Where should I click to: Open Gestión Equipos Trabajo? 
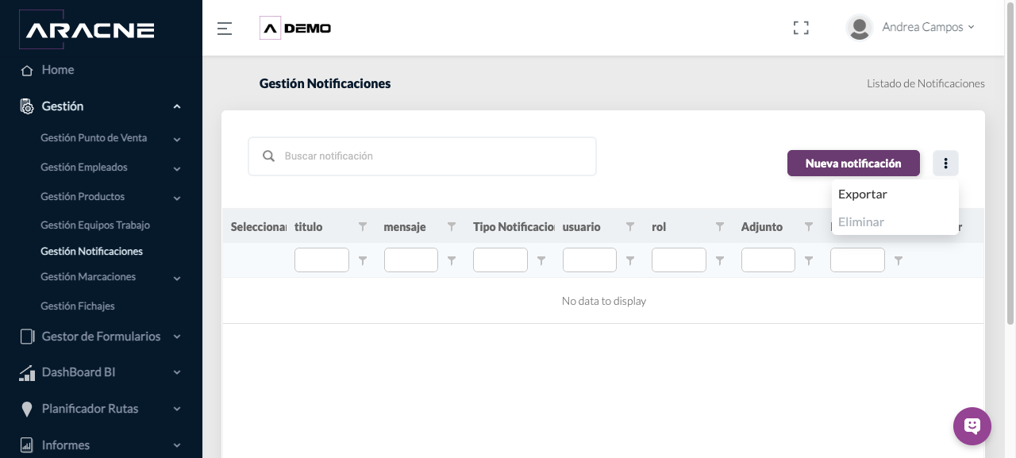pos(95,225)
